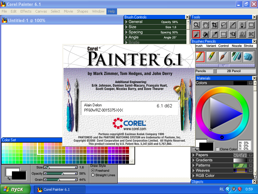Expand the Size brush control section
Image resolution: width=258 pixels, height=194 pixels.
pyautogui.click(x=126, y=27)
